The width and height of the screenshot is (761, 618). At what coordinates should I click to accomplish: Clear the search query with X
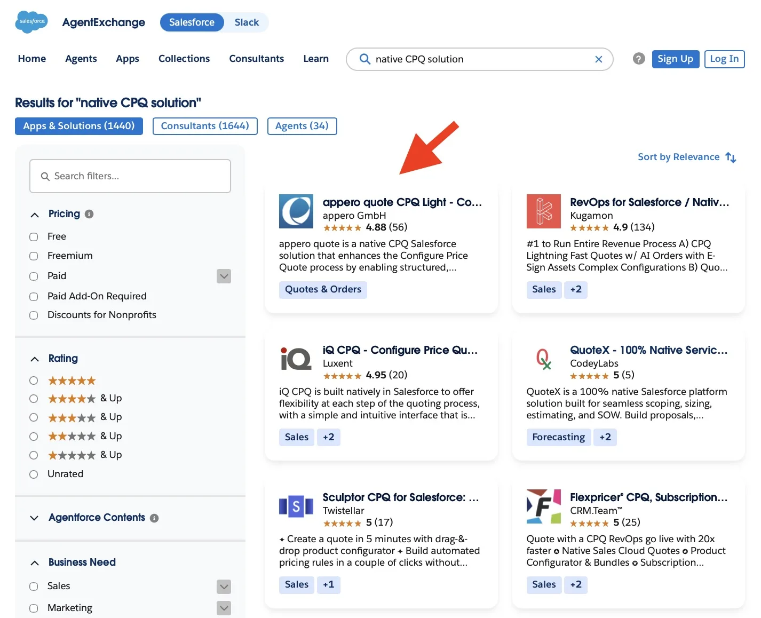pos(599,59)
